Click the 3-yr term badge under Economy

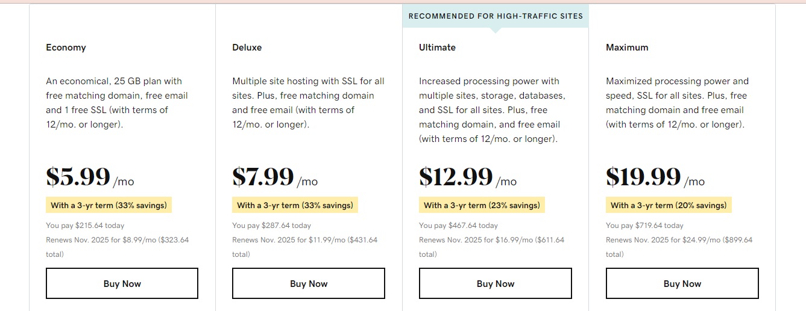(x=109, y=205)
